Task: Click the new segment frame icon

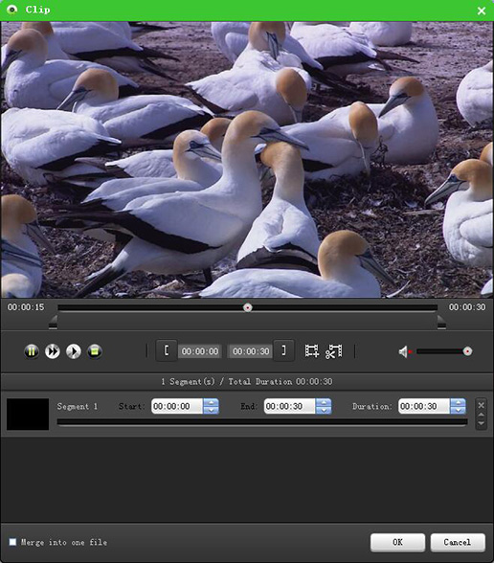Action: [312, 351]
